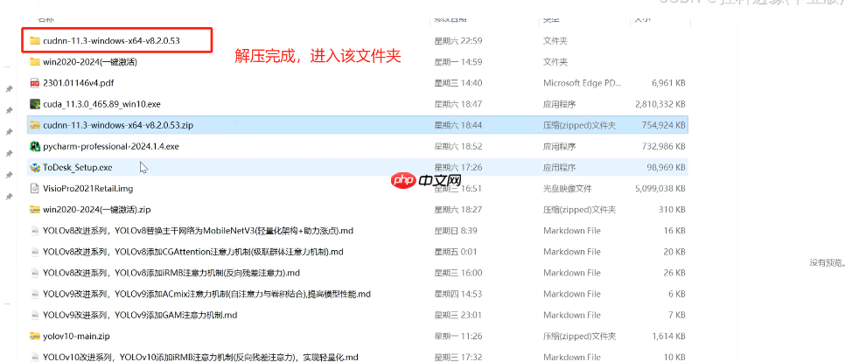Screen dimensions: 852x362
Task: Click the zip icon of yolov10-main.zip
Action: coord(35,337)
